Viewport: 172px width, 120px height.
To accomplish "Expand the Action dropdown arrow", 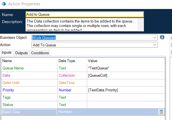I will point(155,45).
